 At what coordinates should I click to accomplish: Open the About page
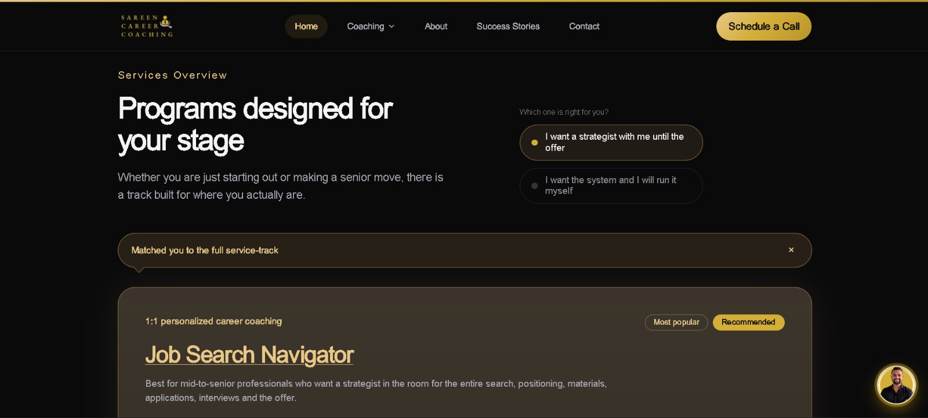click(x=436, y=26)
